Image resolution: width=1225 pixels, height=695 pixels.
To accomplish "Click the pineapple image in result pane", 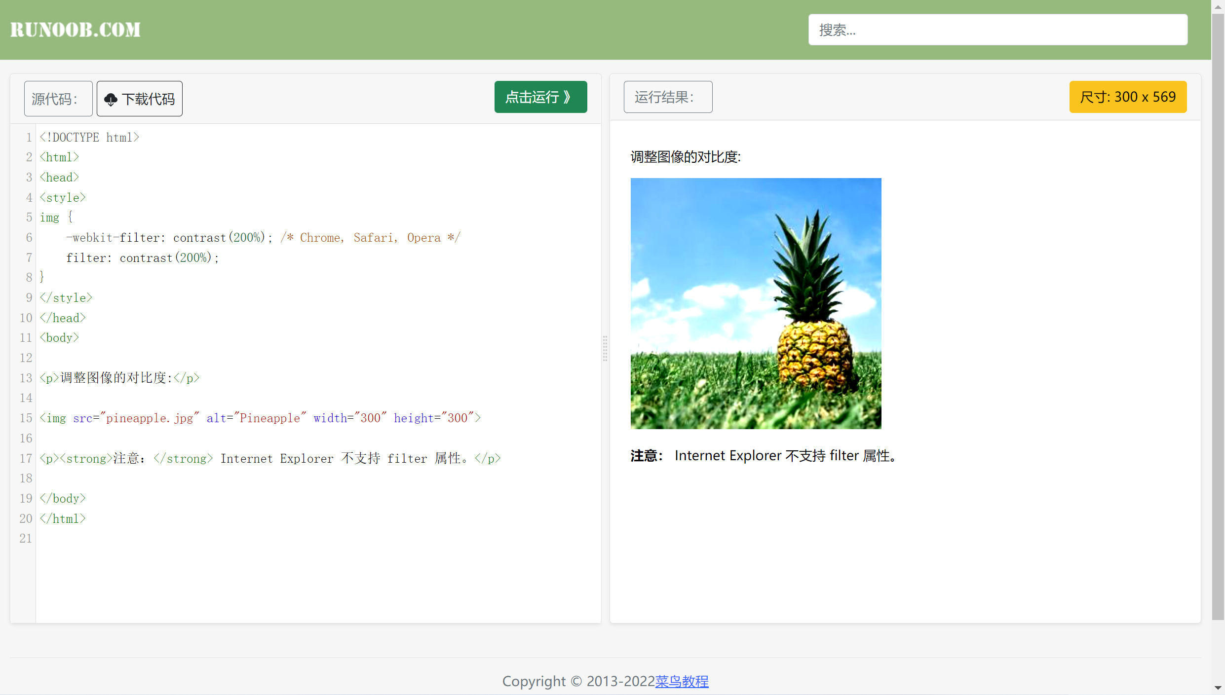I will (756, 303).
